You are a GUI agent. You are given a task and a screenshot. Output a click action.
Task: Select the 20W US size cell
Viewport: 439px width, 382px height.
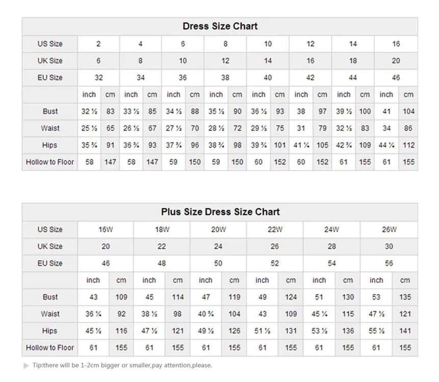click(219, 229)
